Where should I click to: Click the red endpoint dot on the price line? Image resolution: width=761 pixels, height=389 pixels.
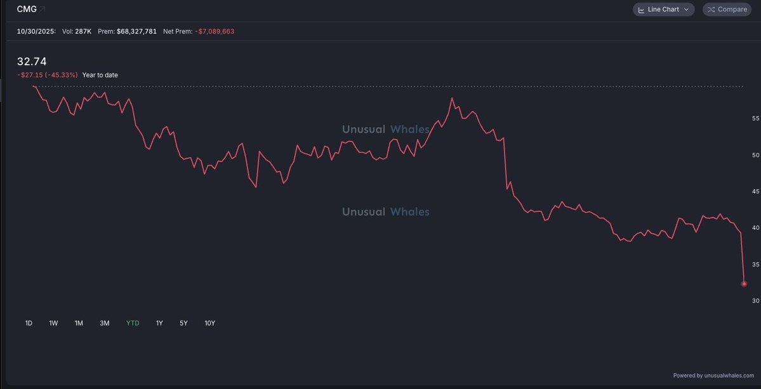744,284
